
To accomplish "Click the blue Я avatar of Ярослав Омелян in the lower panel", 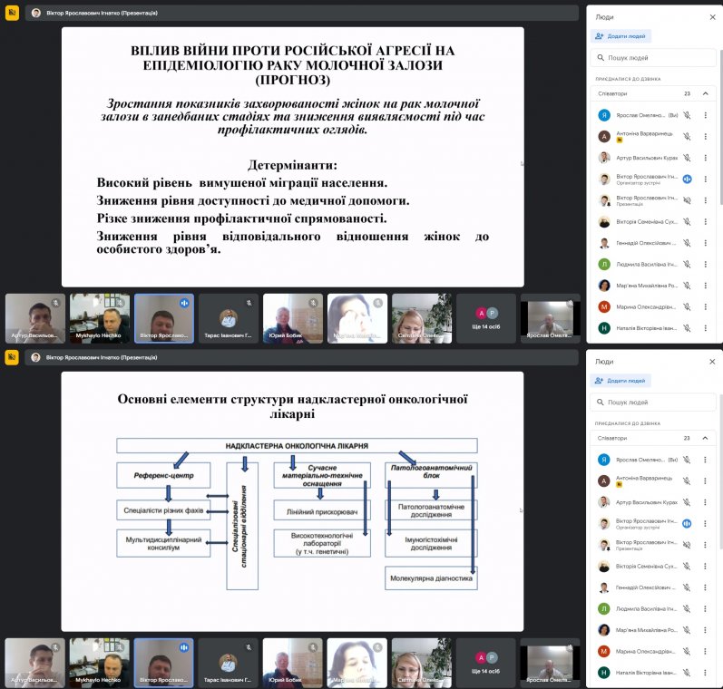I will click(603, 460).
